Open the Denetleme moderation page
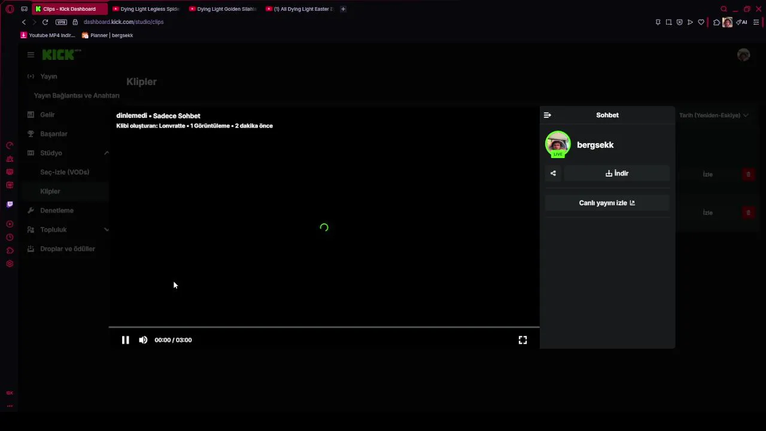 click(57, 211)
